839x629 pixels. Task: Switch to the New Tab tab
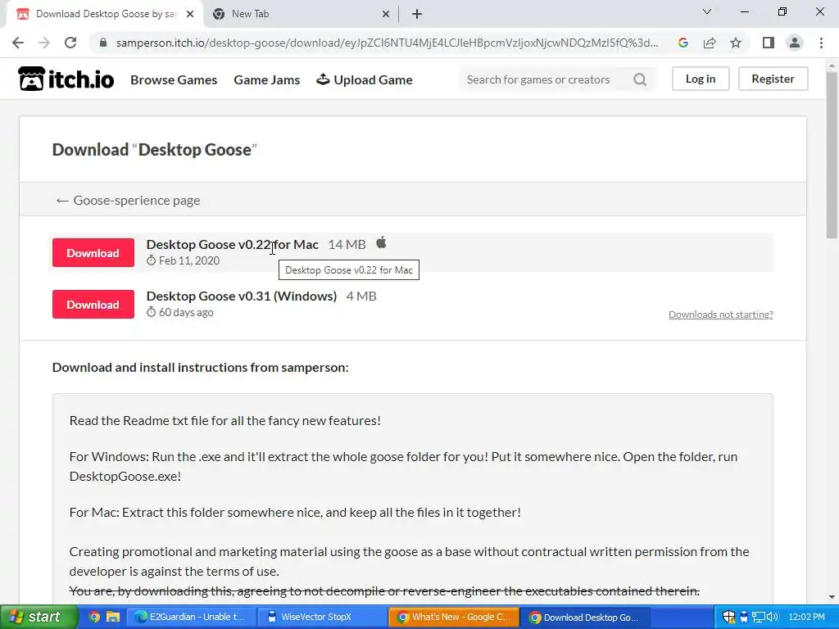(302, 14)
